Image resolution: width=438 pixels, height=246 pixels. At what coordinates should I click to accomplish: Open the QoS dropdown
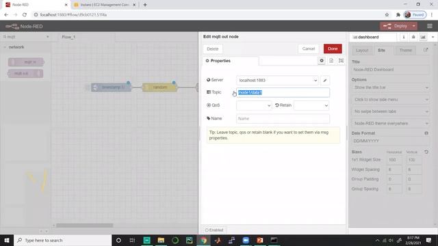tap(254, 105)
